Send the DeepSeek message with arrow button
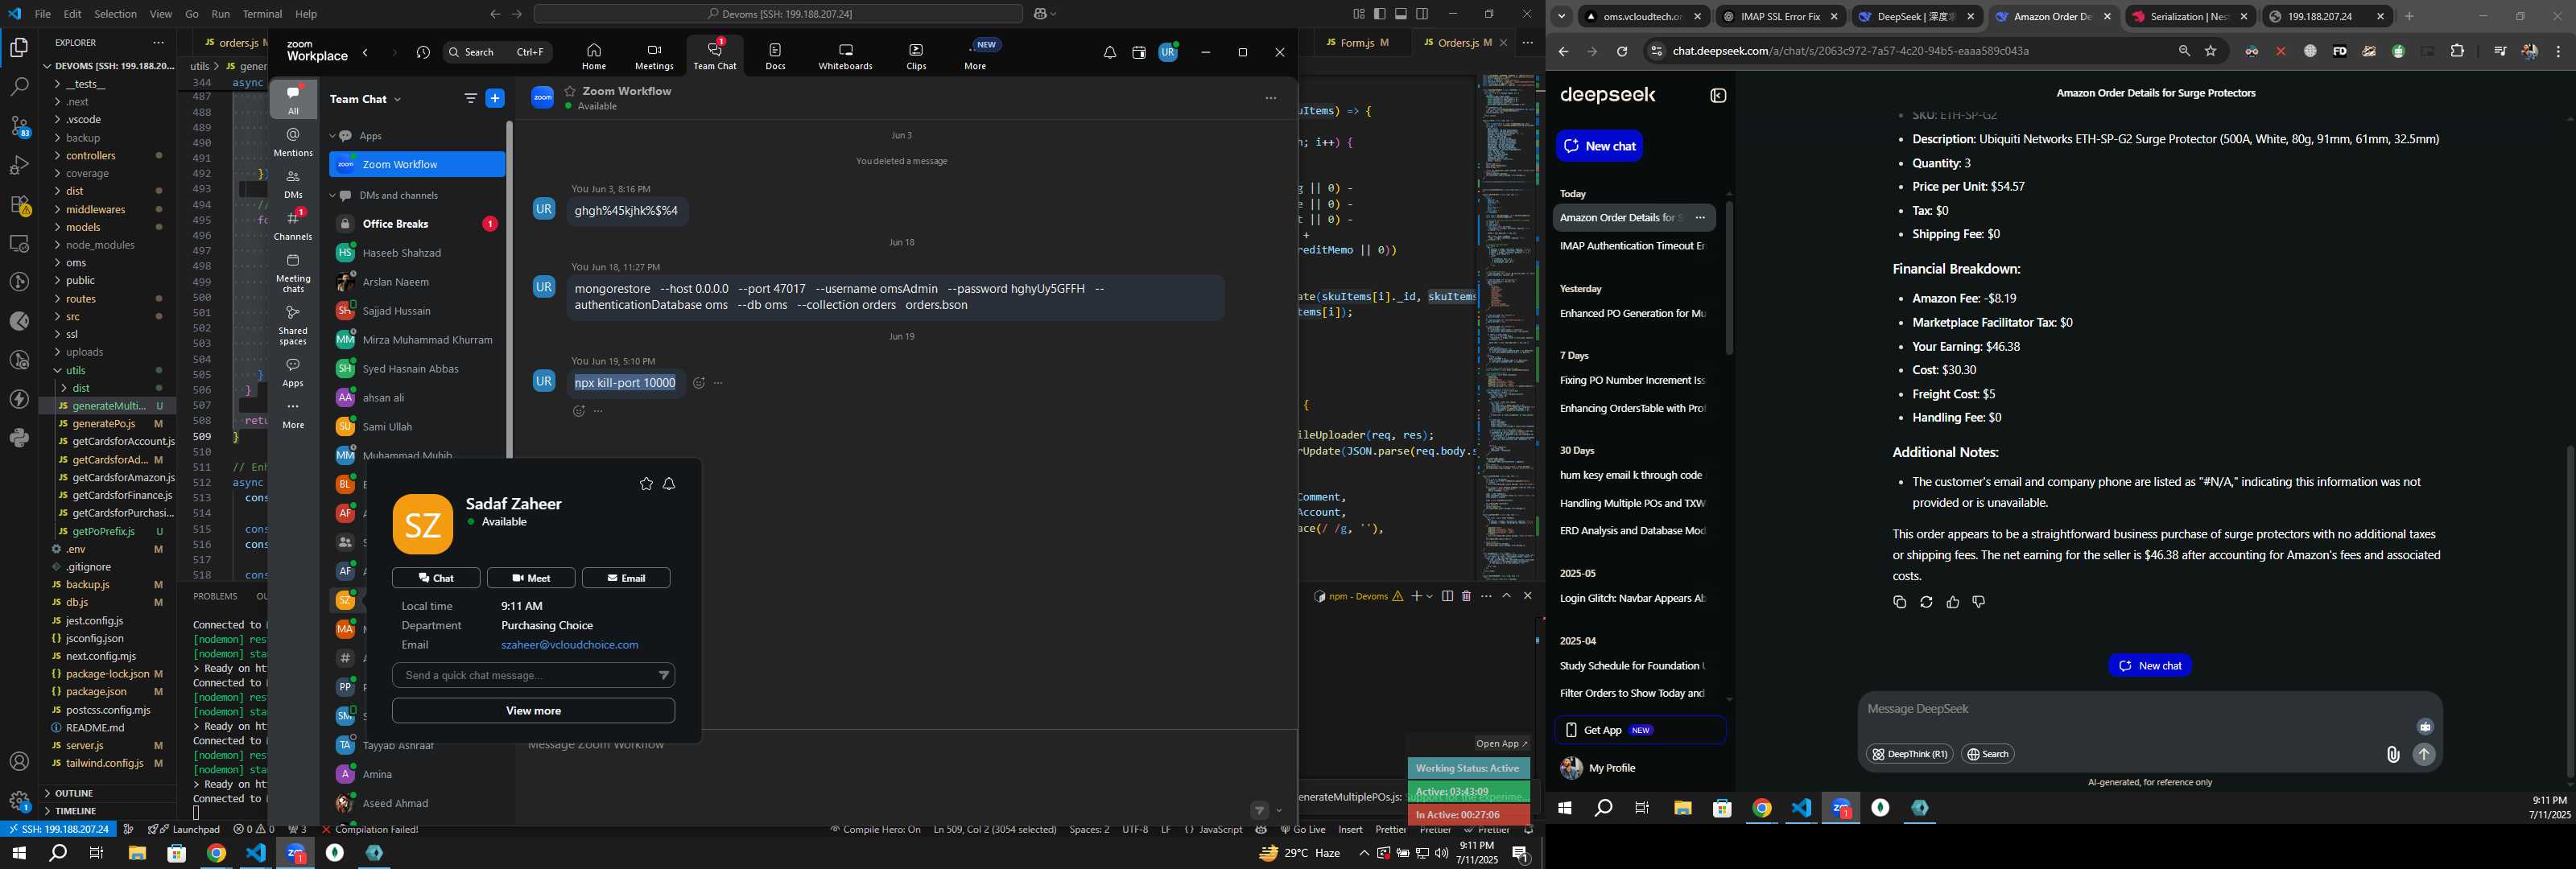 pyautogui.click(x=2424, y=755)
